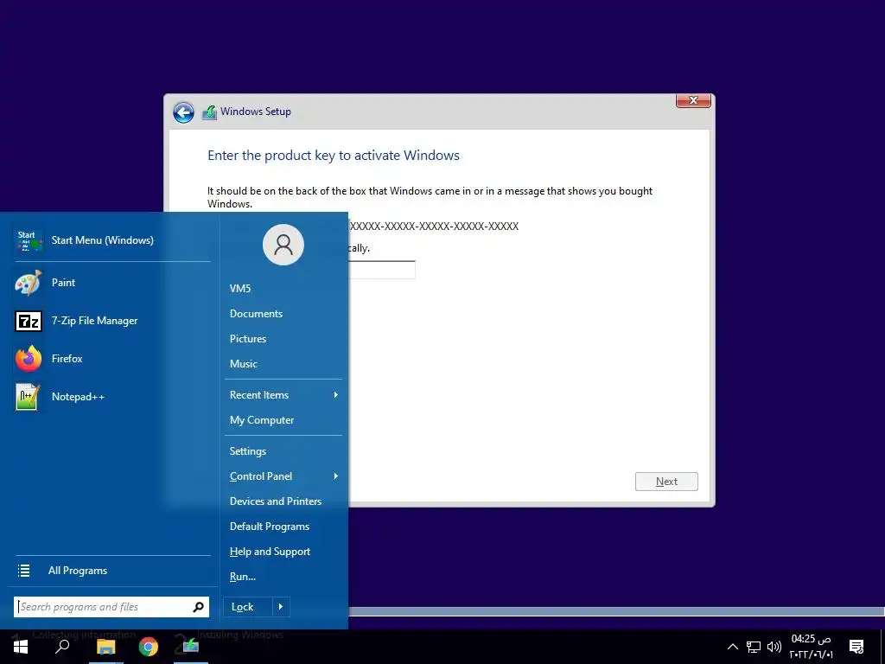Image resolution: width=885 pixels, height=664 pixels.
Task: Open My Computer
Action: (261, 420)
